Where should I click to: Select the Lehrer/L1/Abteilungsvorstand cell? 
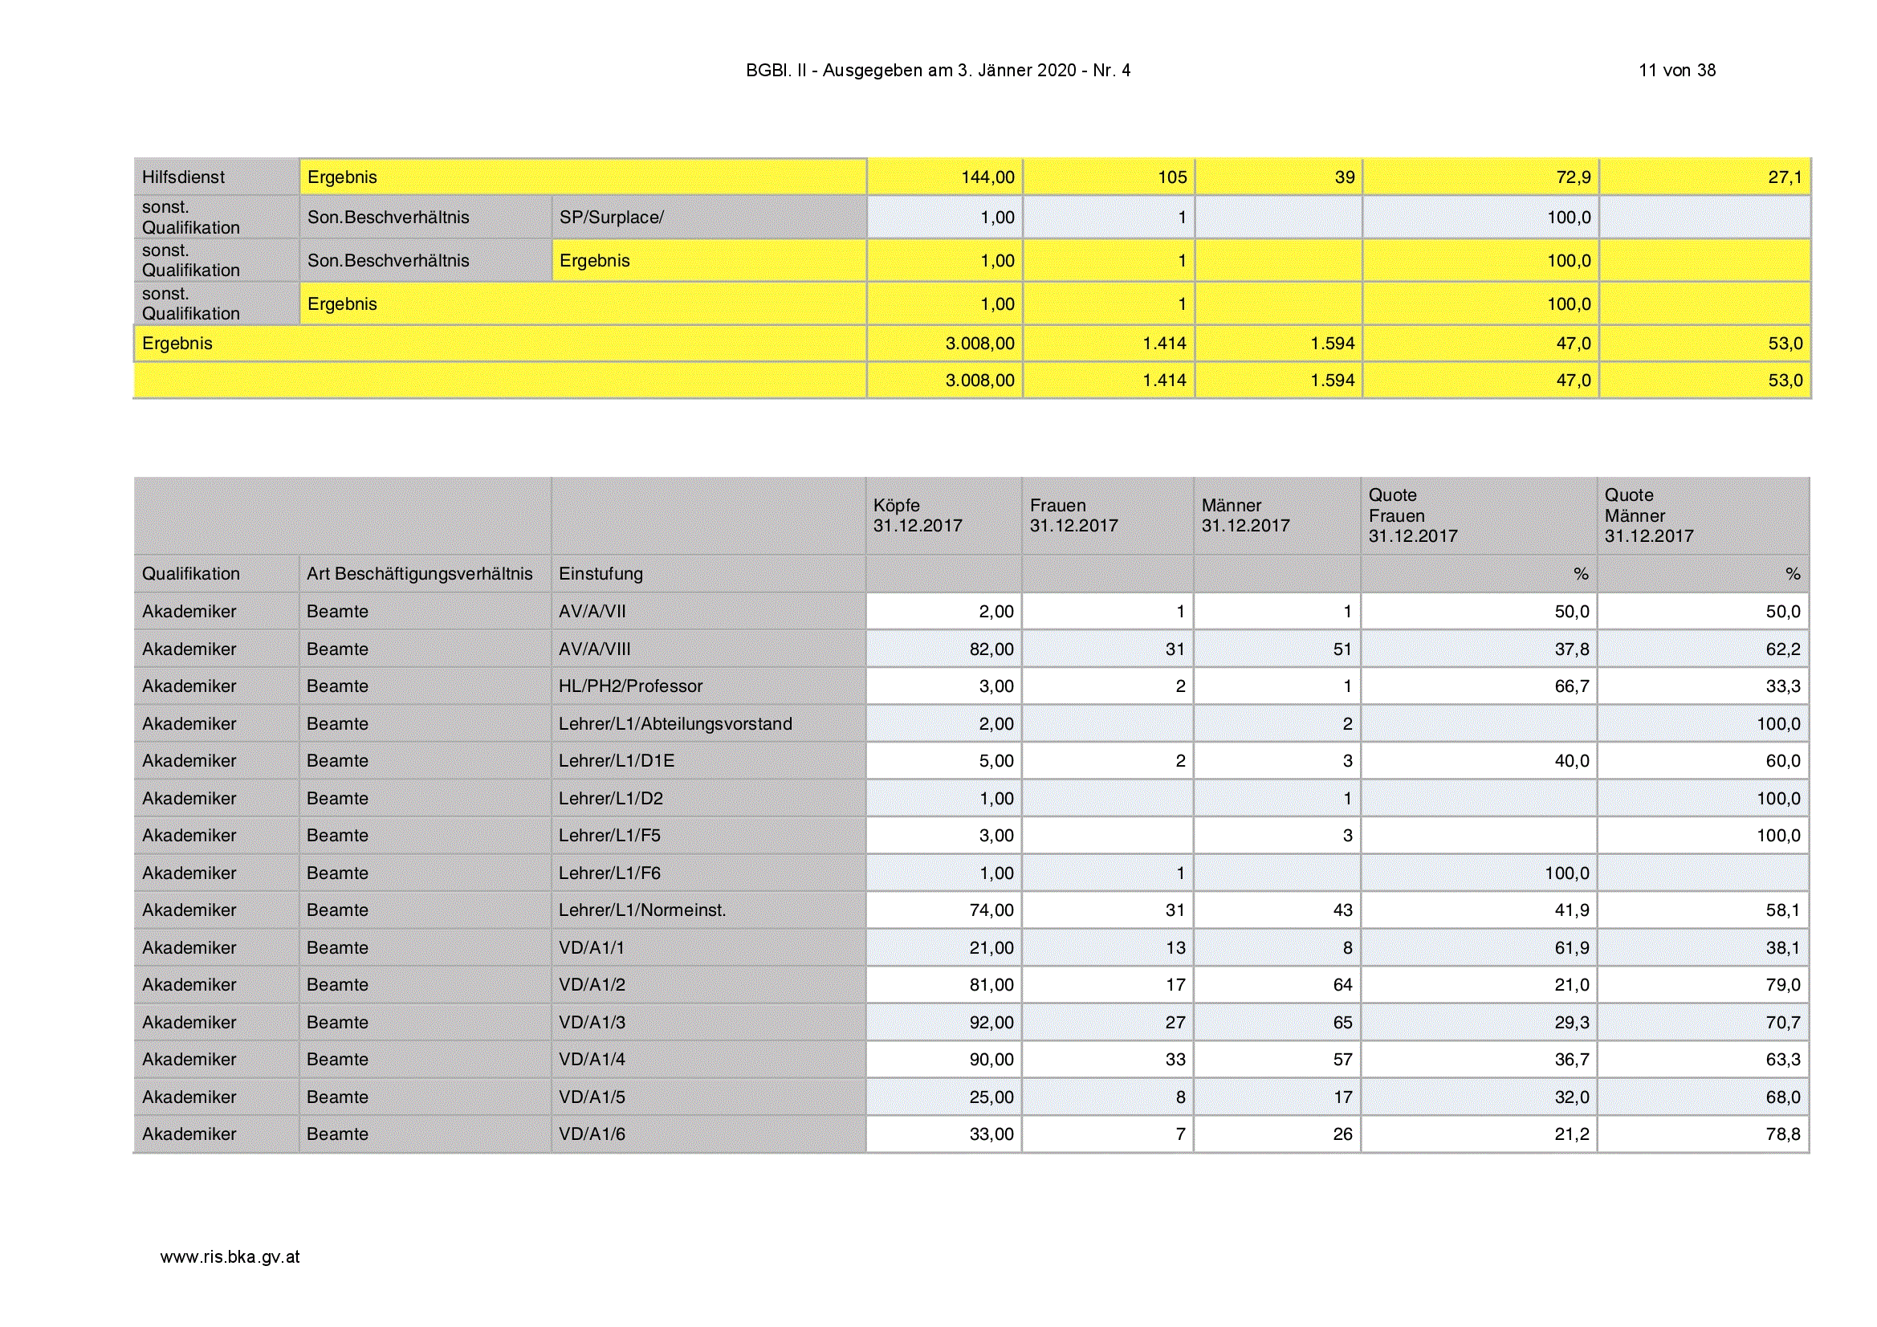pyautogui.click(x=708, y=723)
